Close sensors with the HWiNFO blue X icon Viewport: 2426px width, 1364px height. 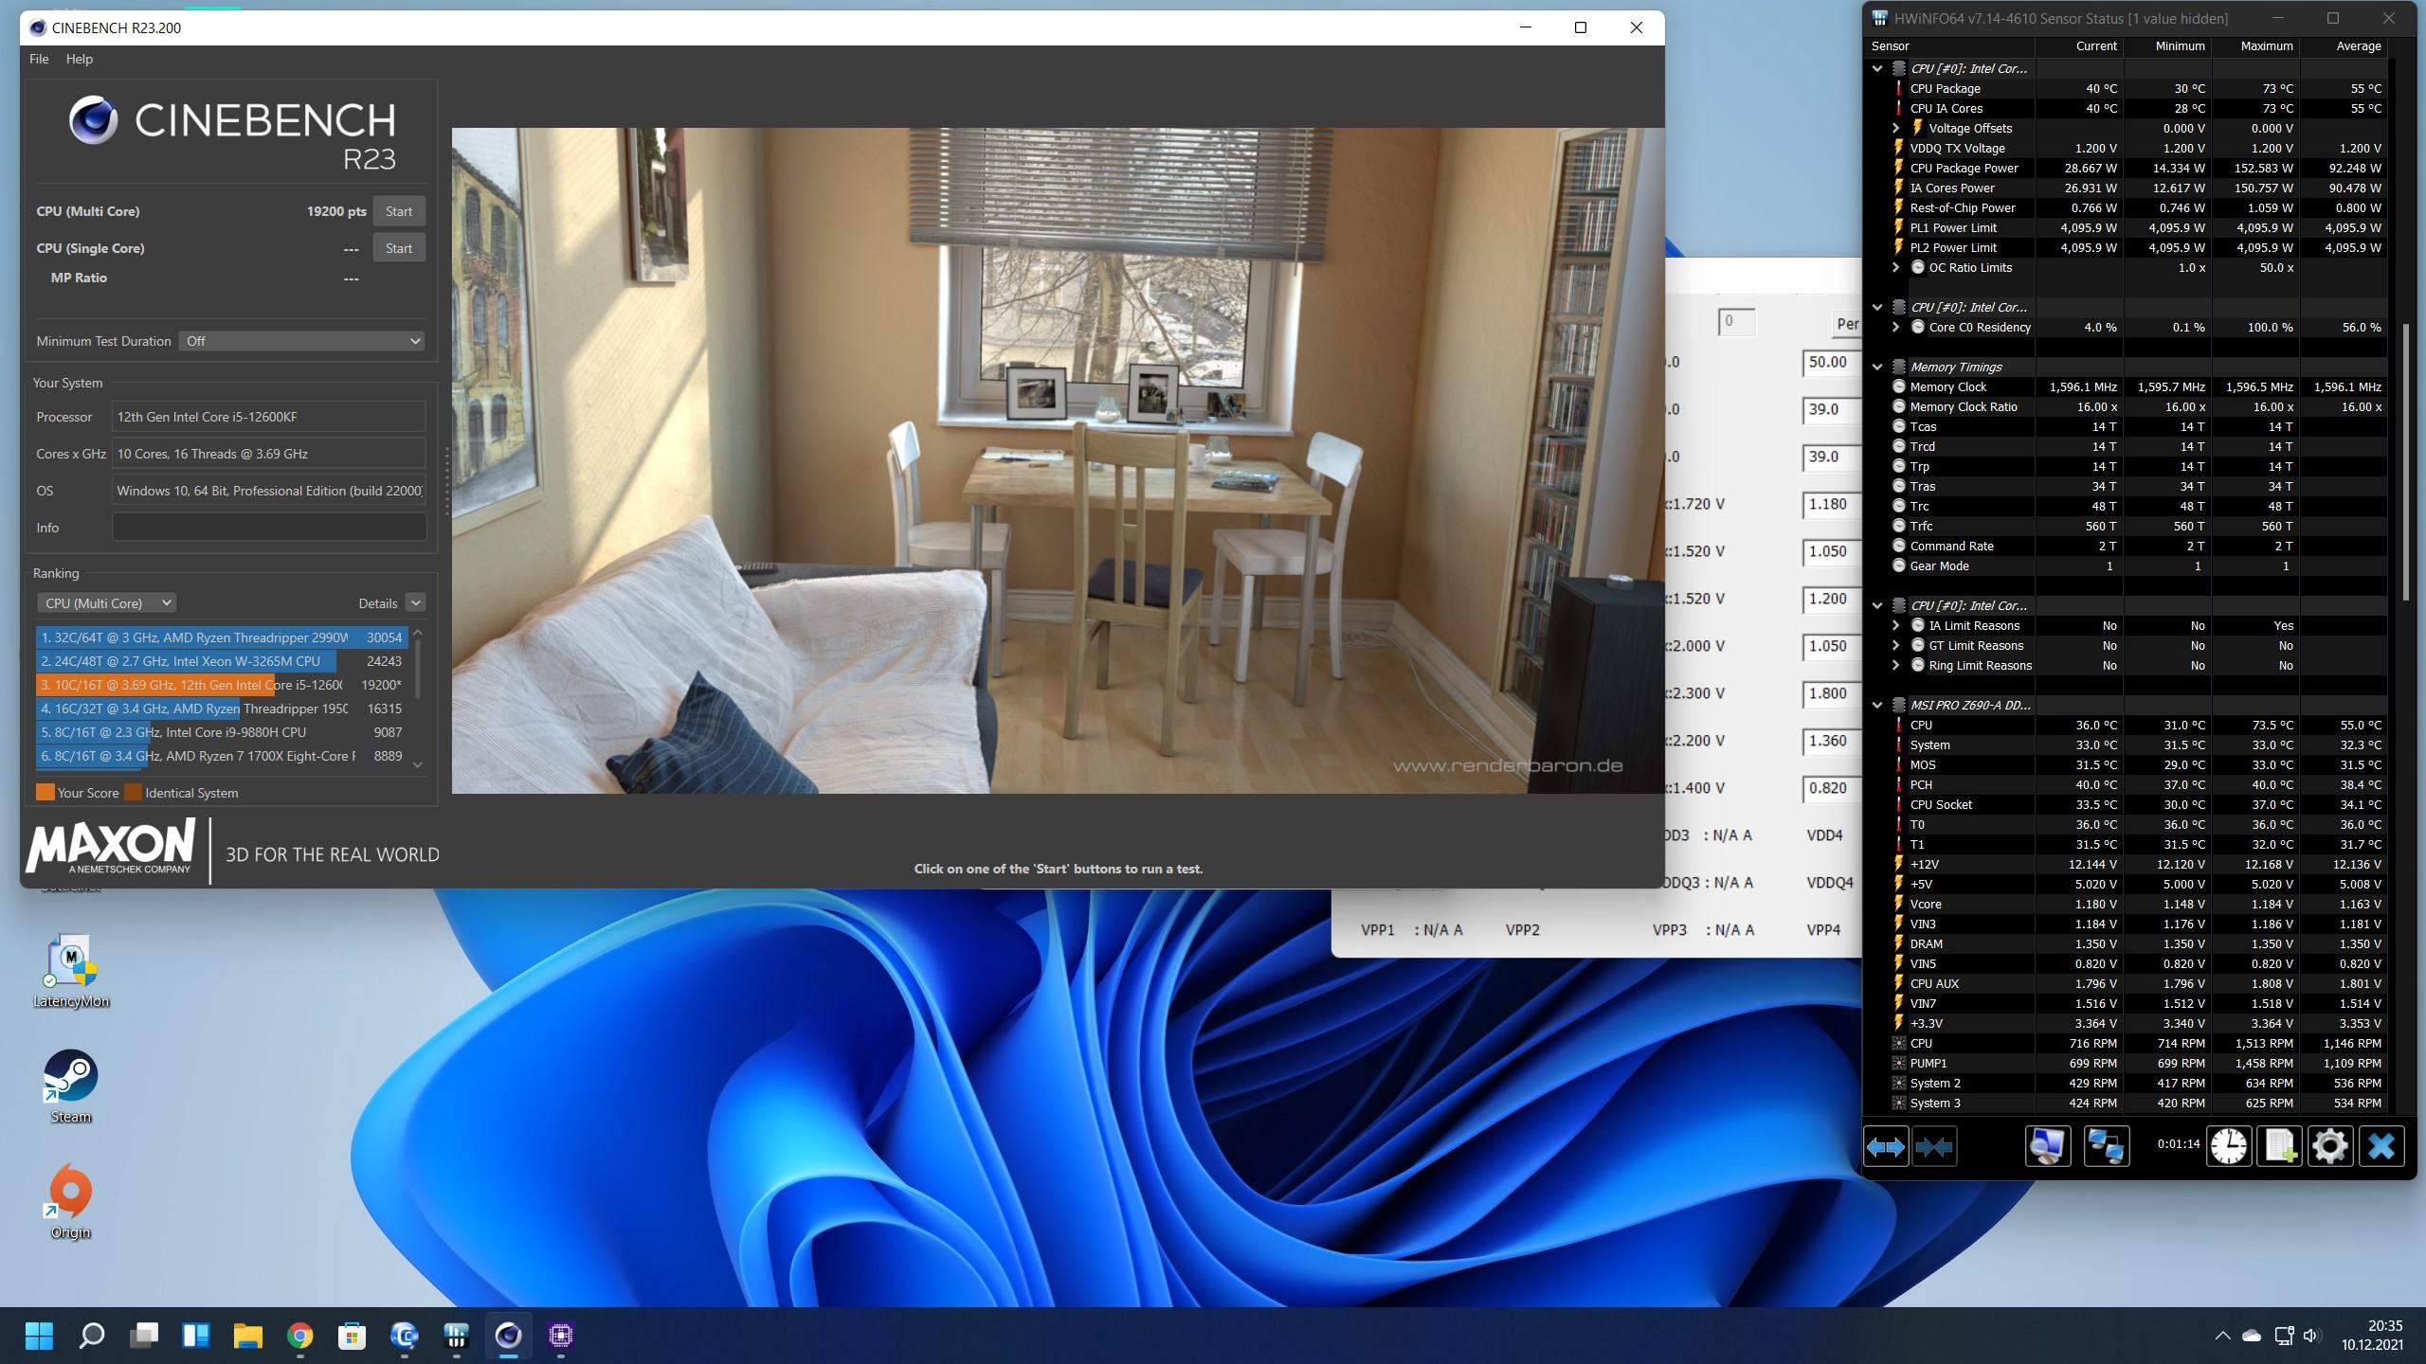[x=2381, y=1147]
